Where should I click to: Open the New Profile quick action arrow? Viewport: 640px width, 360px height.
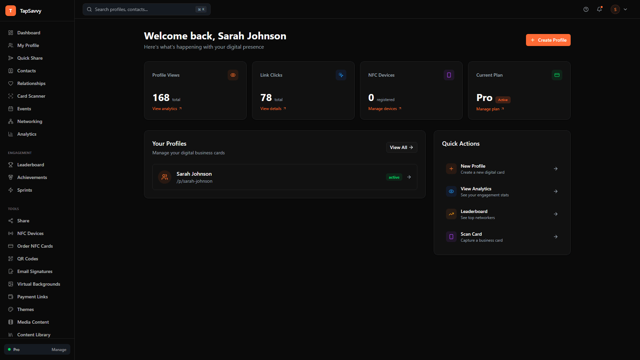pos(555,169)
